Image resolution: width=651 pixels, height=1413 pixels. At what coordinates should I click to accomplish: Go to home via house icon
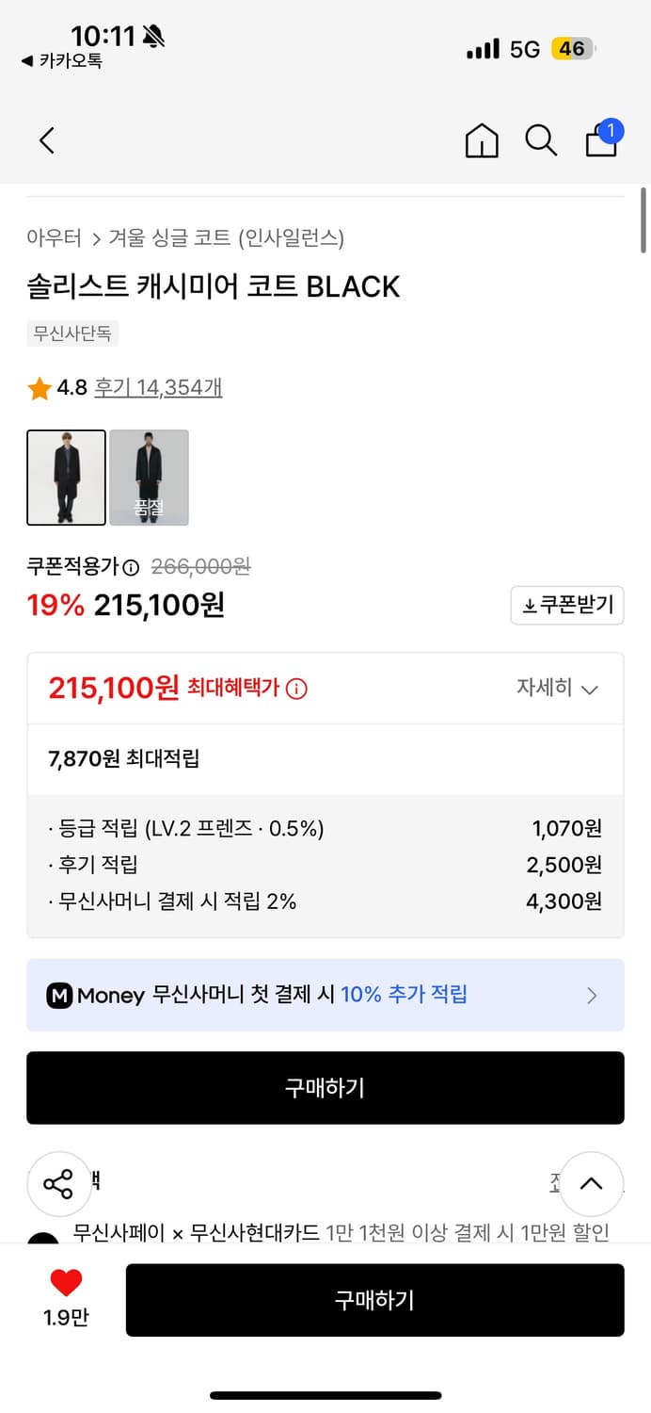pyautogui.click(x=482, y=140)
